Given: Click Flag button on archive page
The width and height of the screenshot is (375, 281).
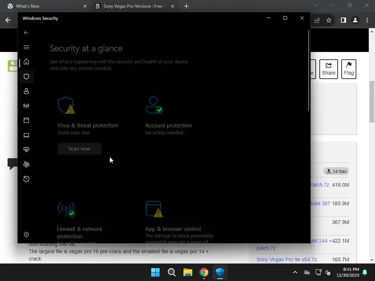Looking at the screenshot, I should pyautogui.click(x=349, y=69).
